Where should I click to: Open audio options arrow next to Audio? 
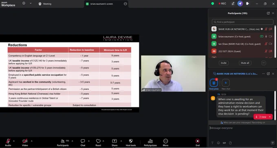14,141
